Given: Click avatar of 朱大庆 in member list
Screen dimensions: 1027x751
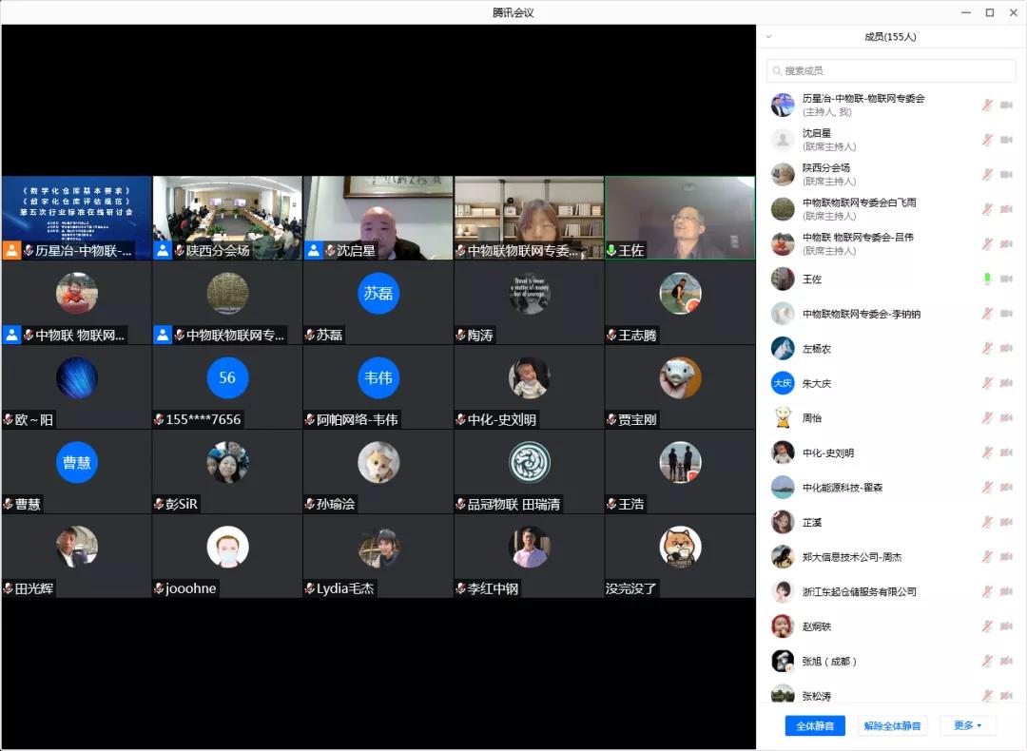Looking at the screenshot, I should 783,383.
